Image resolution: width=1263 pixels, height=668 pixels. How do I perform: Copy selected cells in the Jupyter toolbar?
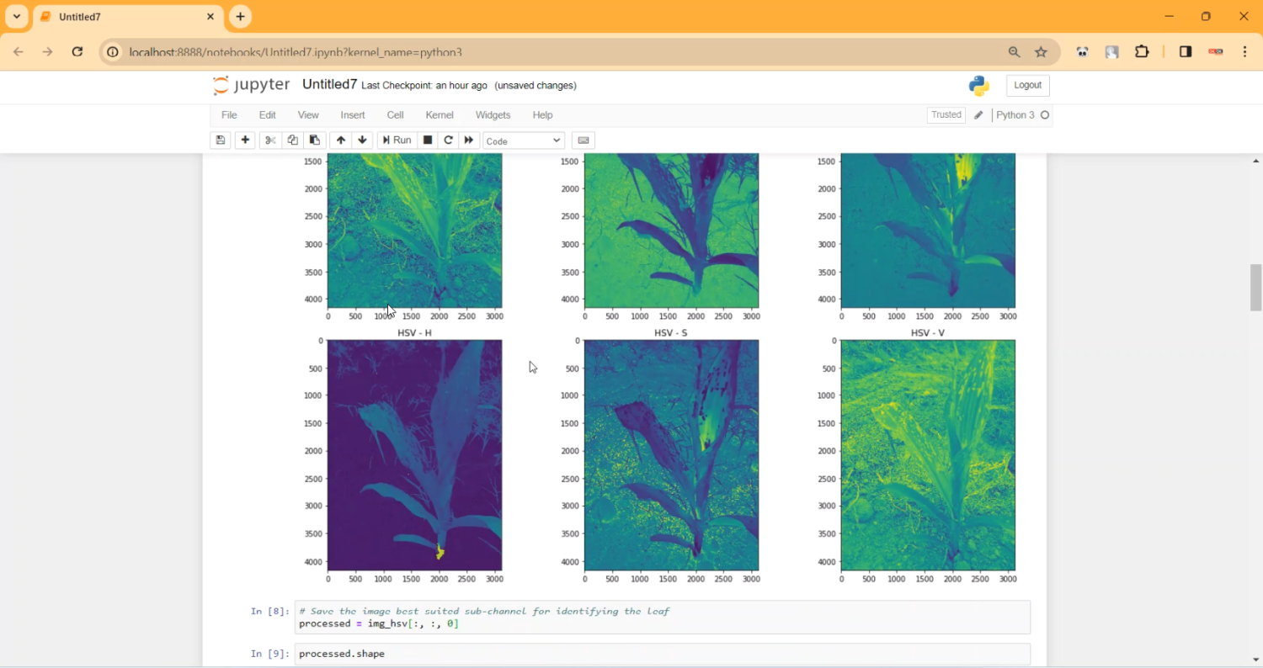point(292,140)
